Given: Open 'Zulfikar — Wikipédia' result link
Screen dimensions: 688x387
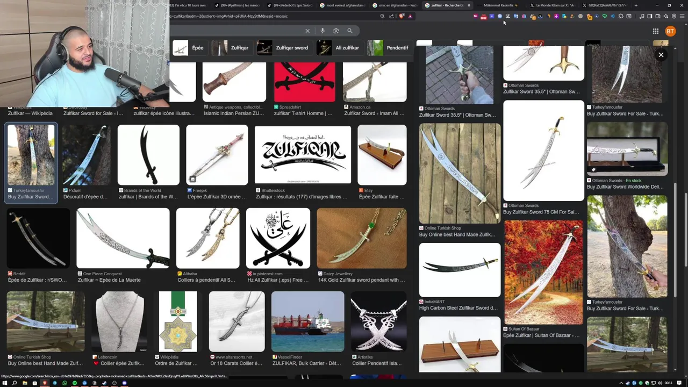Looking at the screenshot, I should [30, 113].
